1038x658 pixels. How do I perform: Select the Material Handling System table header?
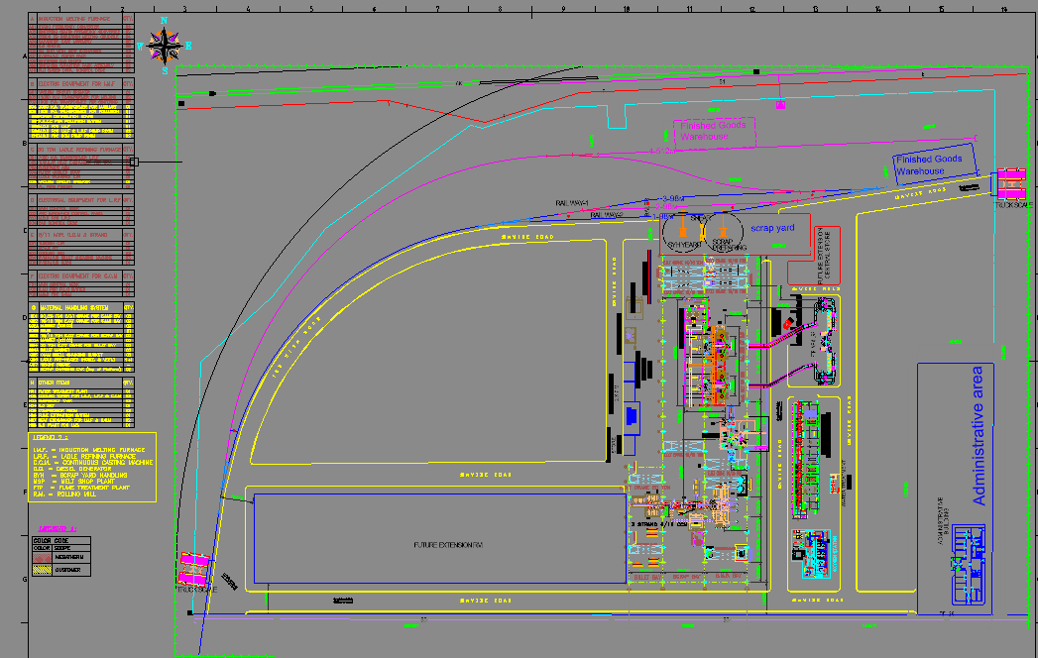79,307
